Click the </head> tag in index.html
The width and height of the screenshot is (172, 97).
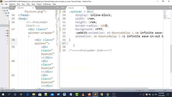point(24,15)
